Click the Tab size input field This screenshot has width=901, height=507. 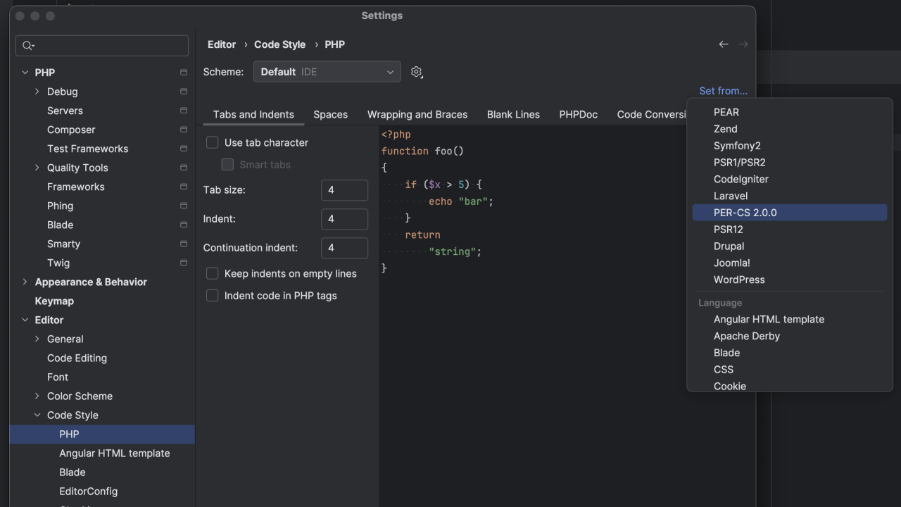click(x=344, y=190)
